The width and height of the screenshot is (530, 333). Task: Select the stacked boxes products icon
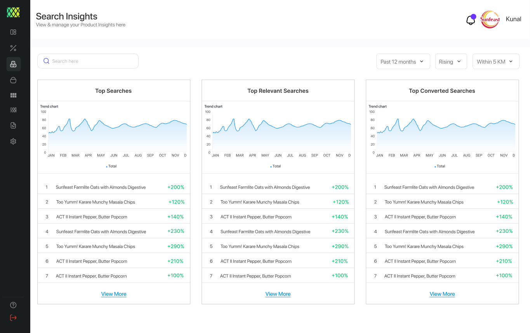[x=13, y=64]
